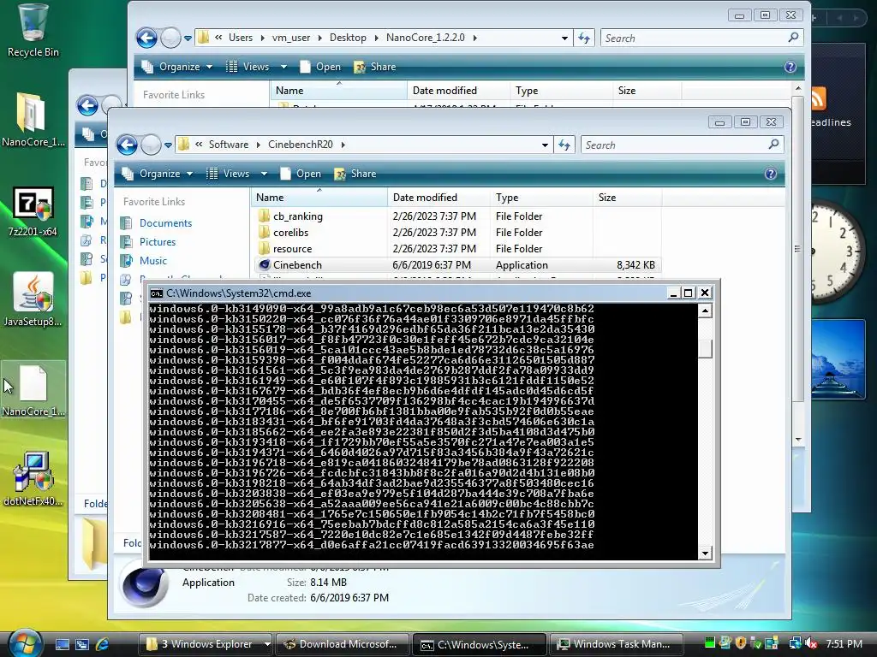Click the help icon in NanoCore window toolbar
This screenshot has height=657, width=877.
790,67
